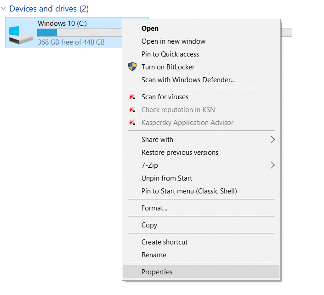Click Kaspersky icon beside Scan for viruses
The image size is (324, 295).
click(x=132, y=96)
